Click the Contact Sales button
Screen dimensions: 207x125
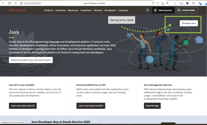187,10
